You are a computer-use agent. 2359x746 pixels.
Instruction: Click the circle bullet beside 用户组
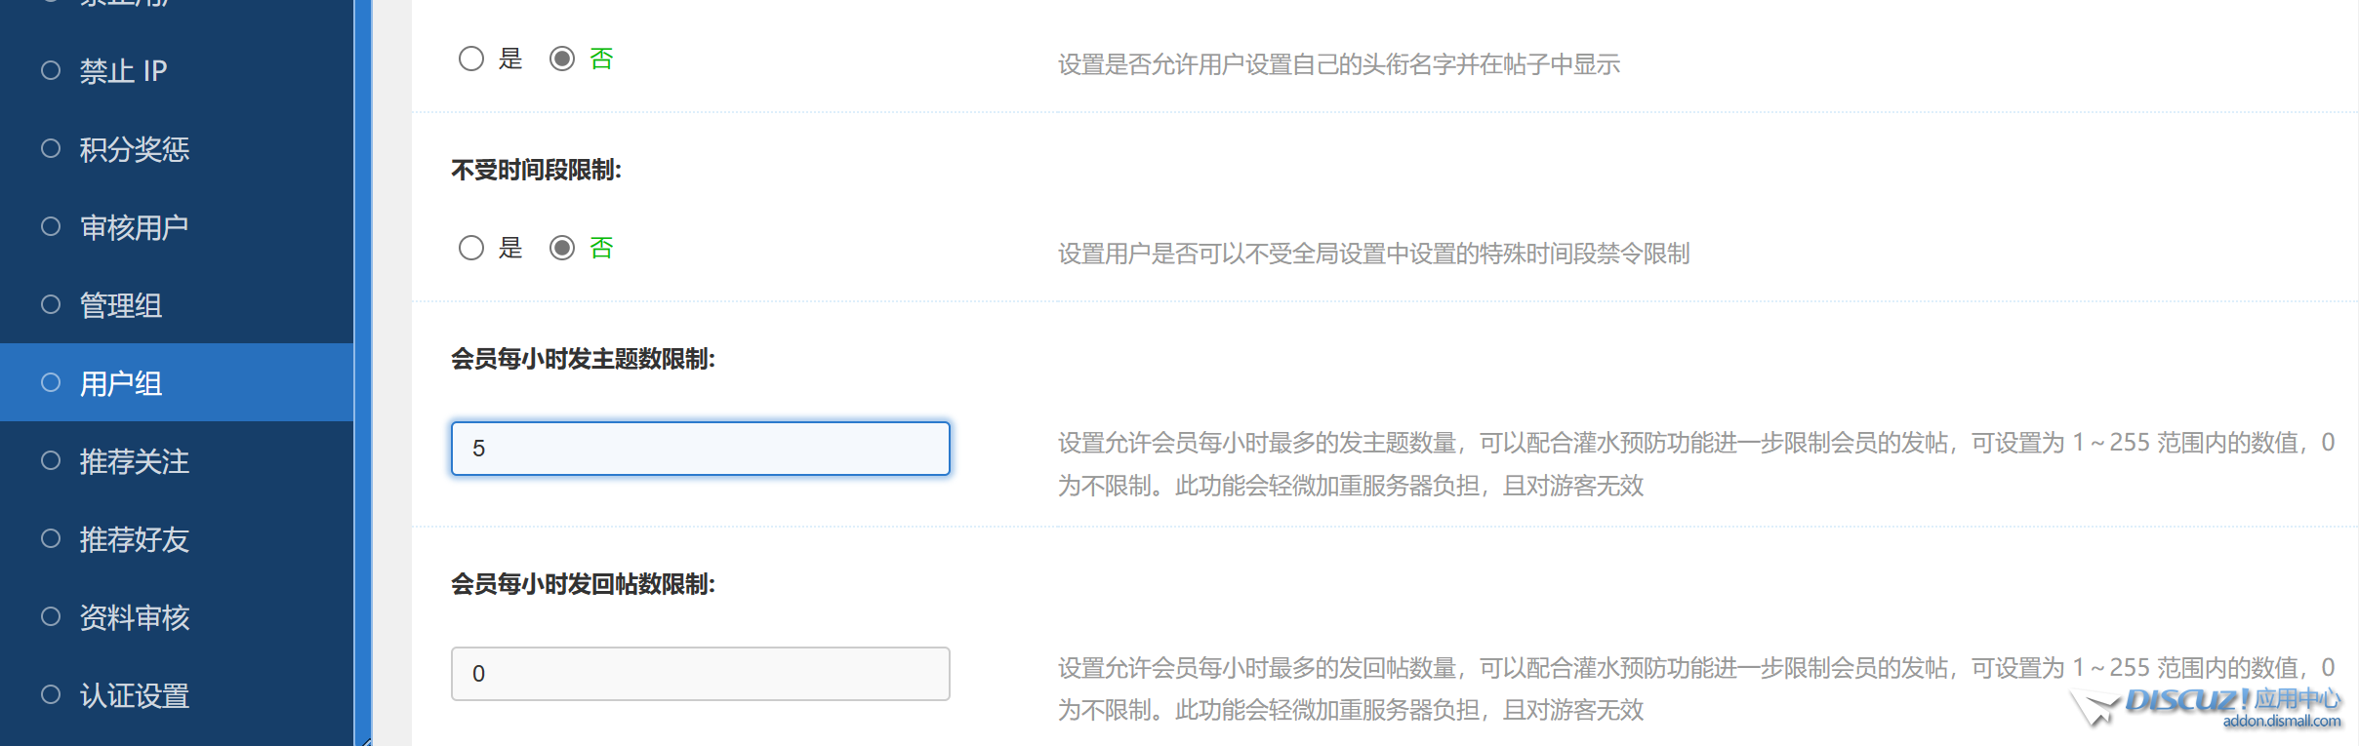(51, 382)
